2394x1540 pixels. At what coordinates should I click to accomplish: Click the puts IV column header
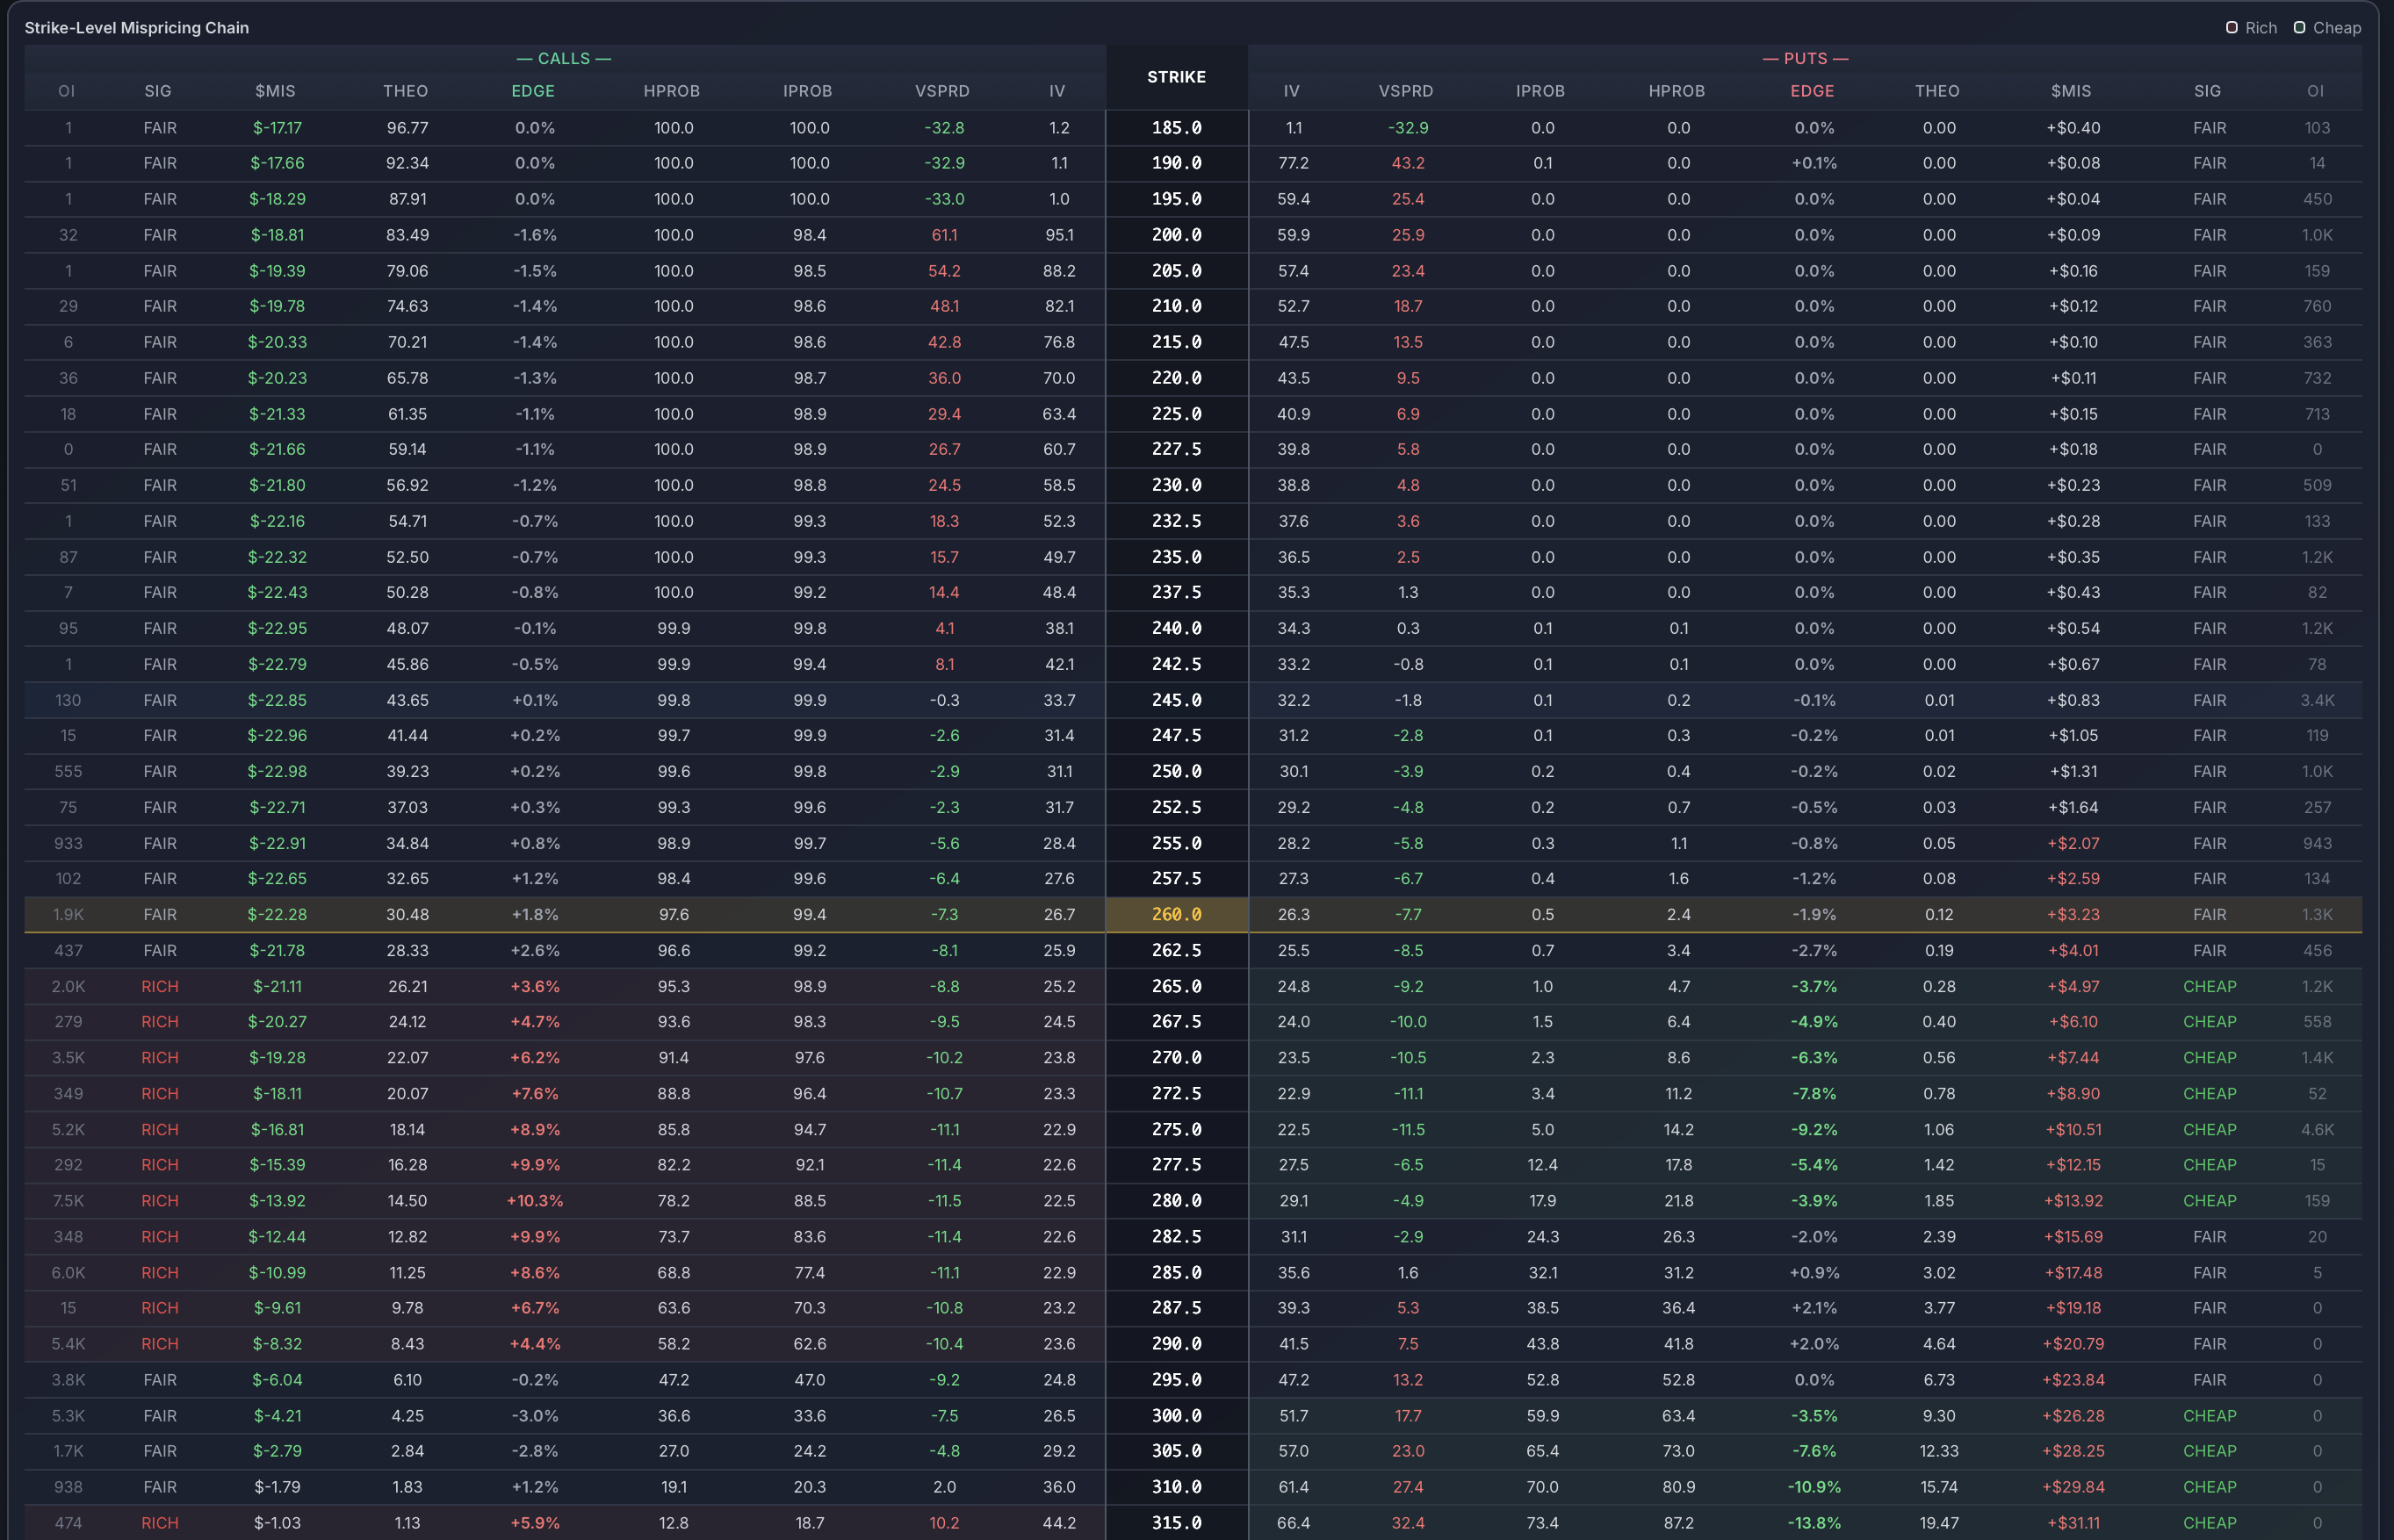click(x=1292, y=91)
